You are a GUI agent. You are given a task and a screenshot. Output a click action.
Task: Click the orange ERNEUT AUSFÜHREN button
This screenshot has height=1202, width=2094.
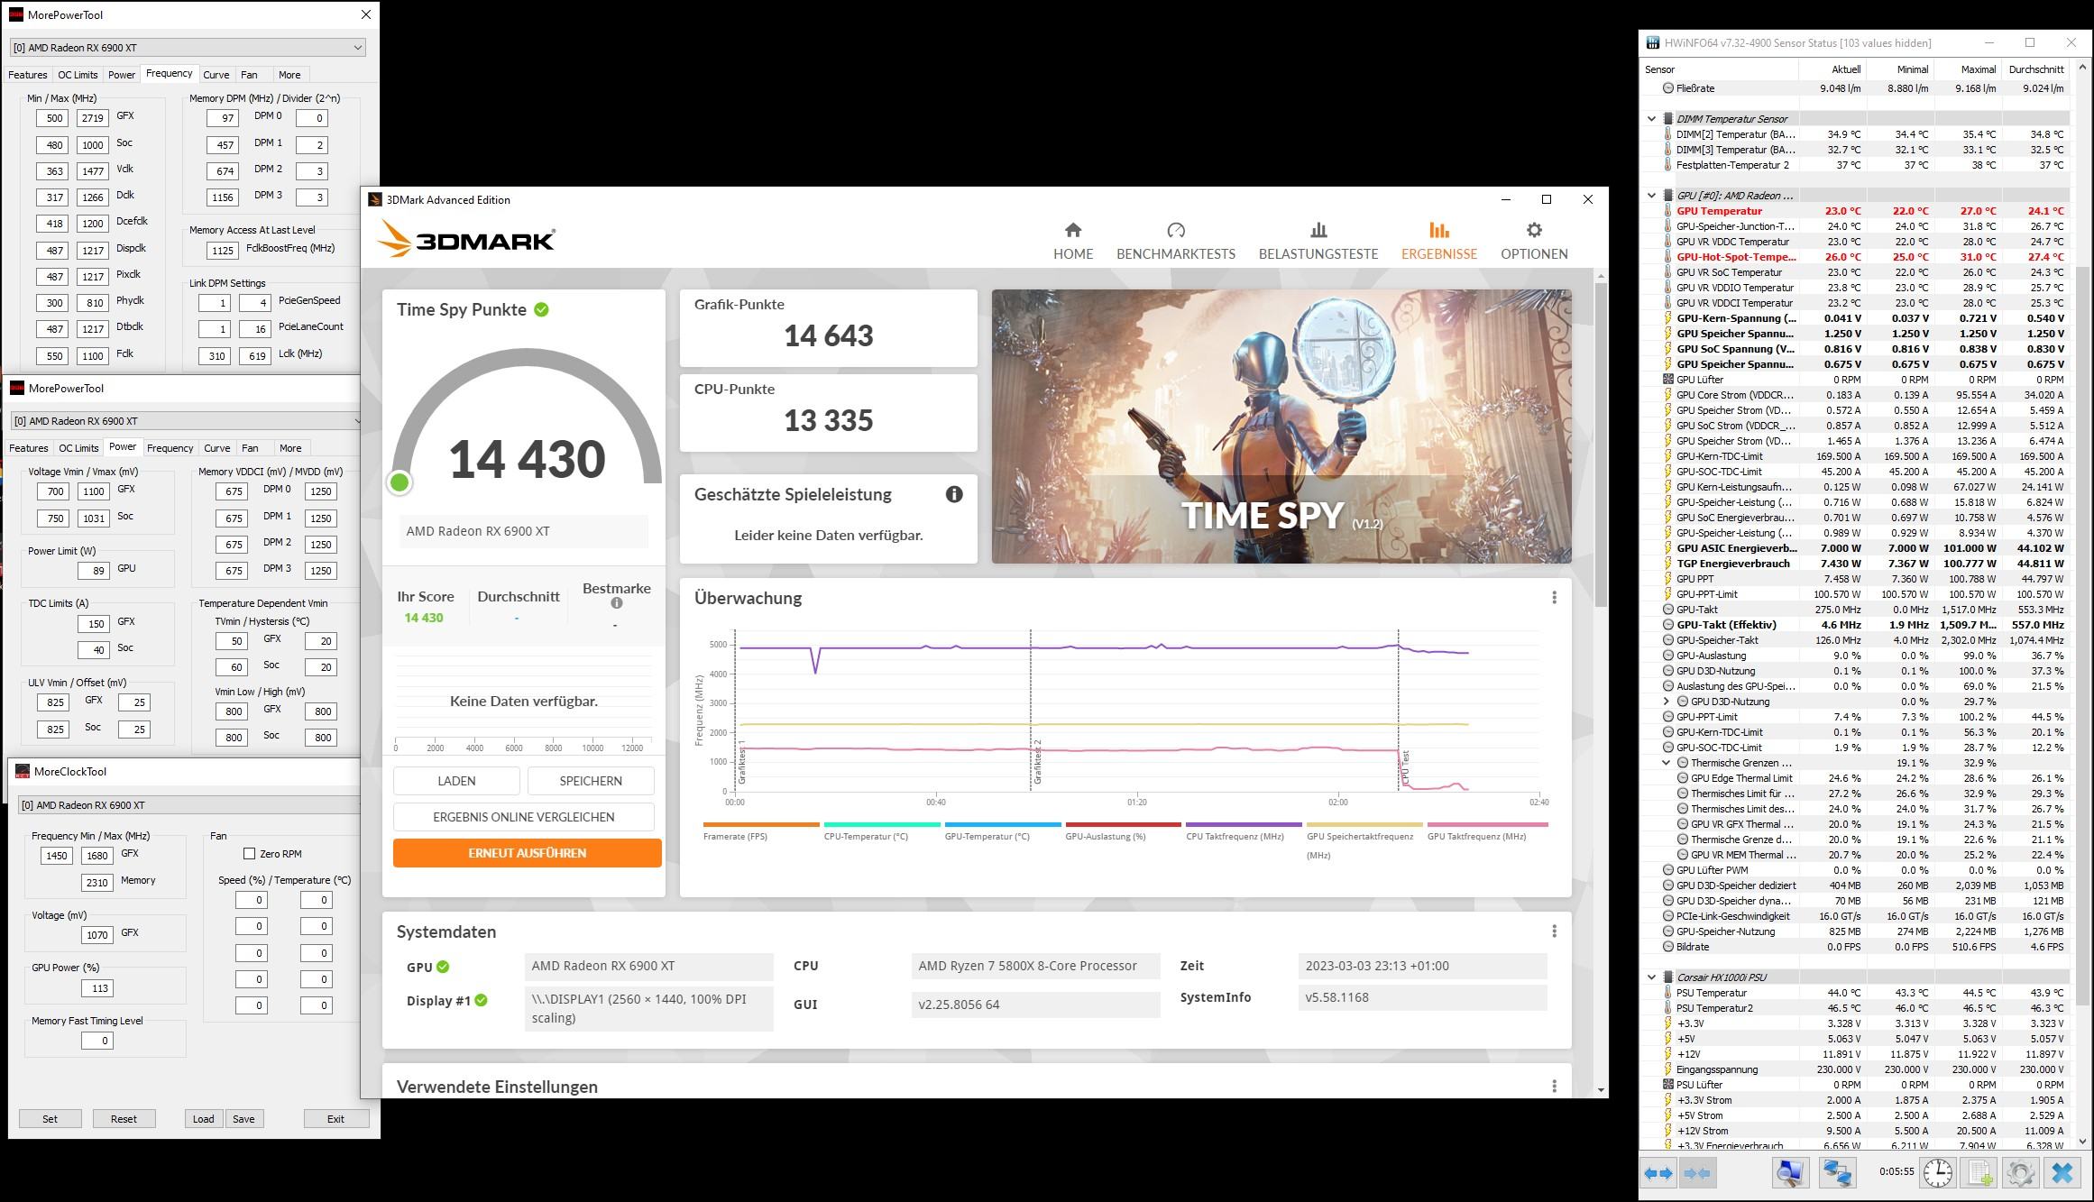(x=528, y=853)
